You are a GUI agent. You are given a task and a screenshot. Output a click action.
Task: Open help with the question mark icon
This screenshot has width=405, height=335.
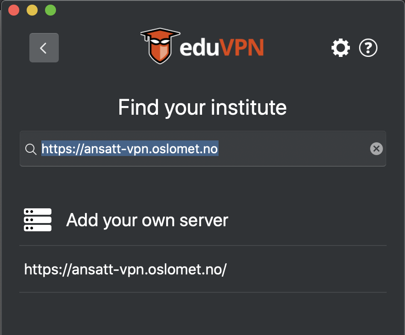368,48
